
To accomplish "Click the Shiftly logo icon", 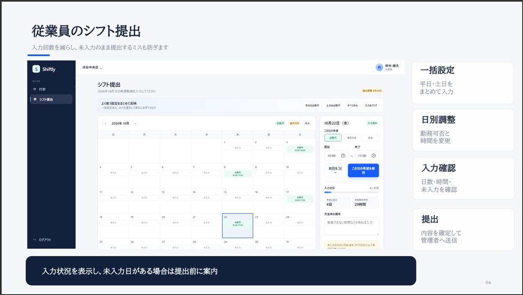I will click(x=36, y=69).
